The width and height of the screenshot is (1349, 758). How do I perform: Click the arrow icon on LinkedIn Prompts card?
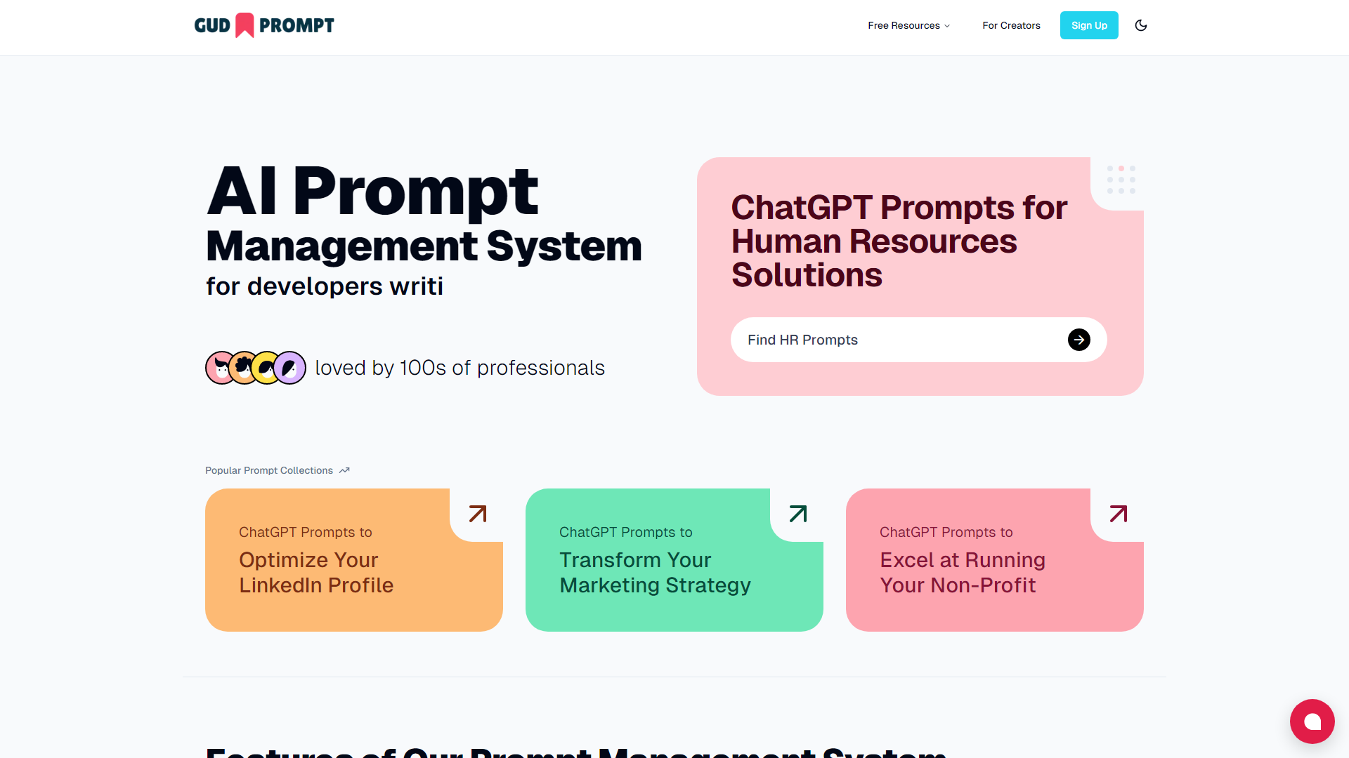pos(477,514)
